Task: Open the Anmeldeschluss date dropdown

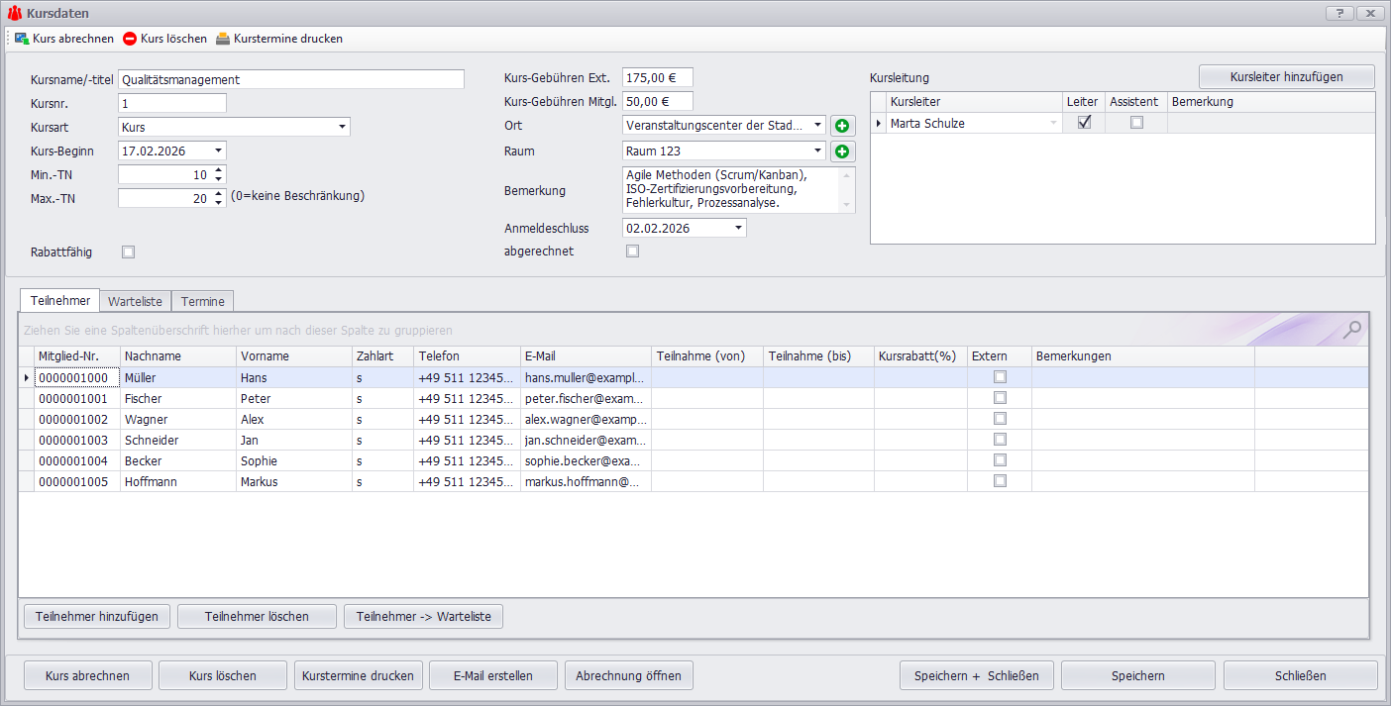Action: [x=738, y=228]
